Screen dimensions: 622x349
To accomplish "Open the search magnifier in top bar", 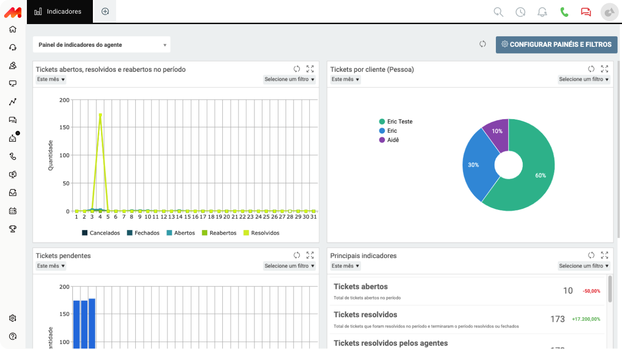I will pyautogui.click(x=499, y=12).
